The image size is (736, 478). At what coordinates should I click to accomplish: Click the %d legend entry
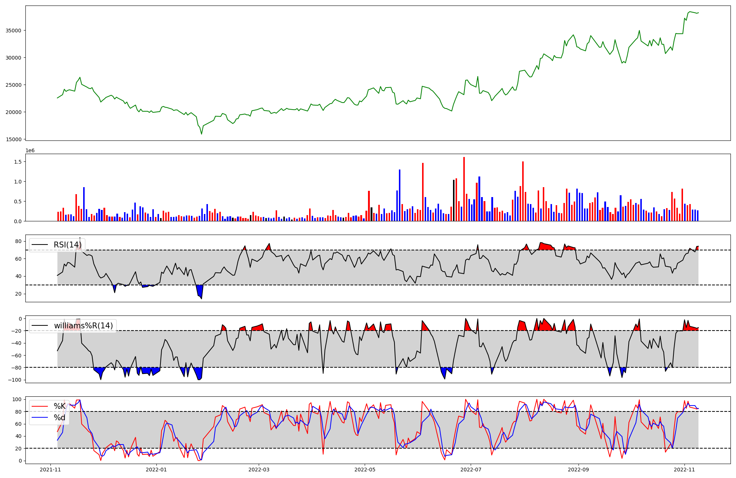[x=59, y=418]
